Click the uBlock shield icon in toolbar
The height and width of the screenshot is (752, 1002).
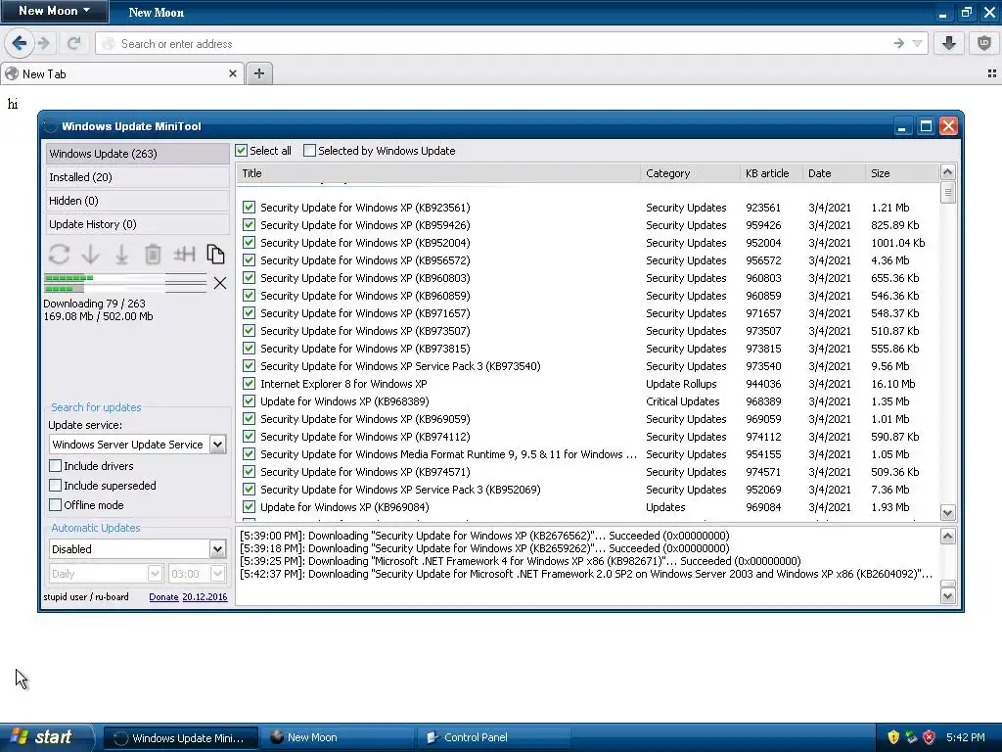pos(984,43)
